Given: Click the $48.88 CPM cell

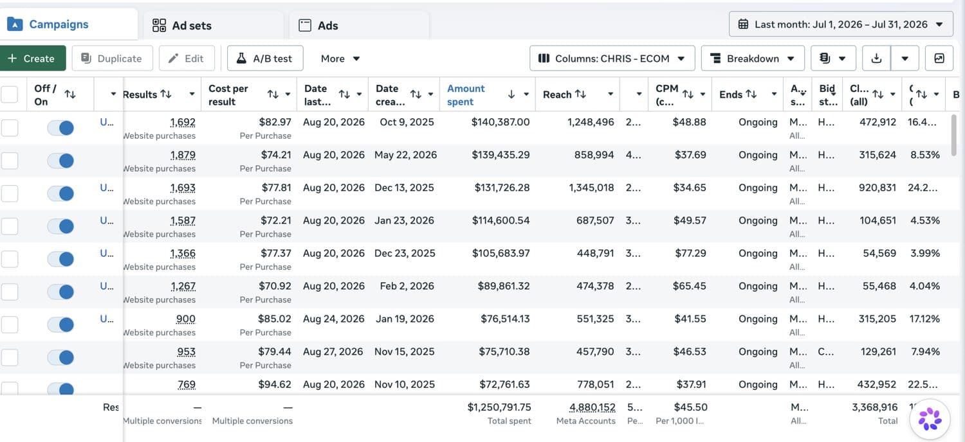Looking at the screenshot, I should click(690, 122).
